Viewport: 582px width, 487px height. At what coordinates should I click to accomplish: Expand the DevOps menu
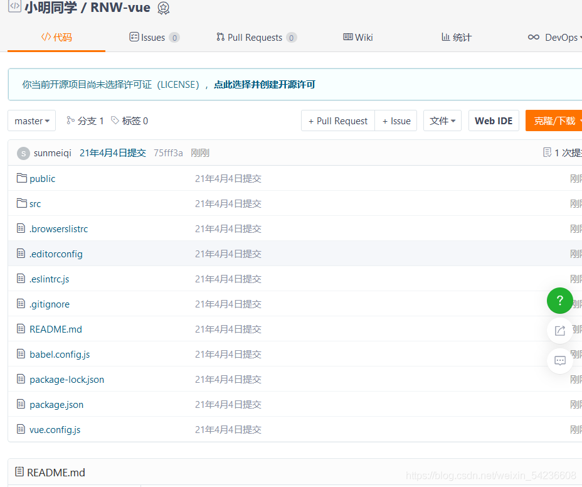555,38
